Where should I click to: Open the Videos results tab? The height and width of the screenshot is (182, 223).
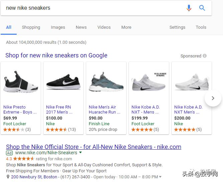104,27
